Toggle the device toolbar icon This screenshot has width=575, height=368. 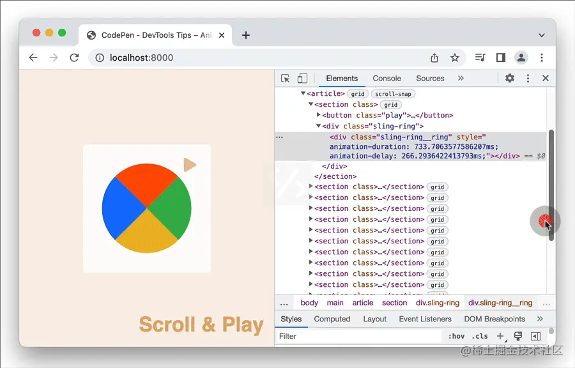tap(302, 78)
